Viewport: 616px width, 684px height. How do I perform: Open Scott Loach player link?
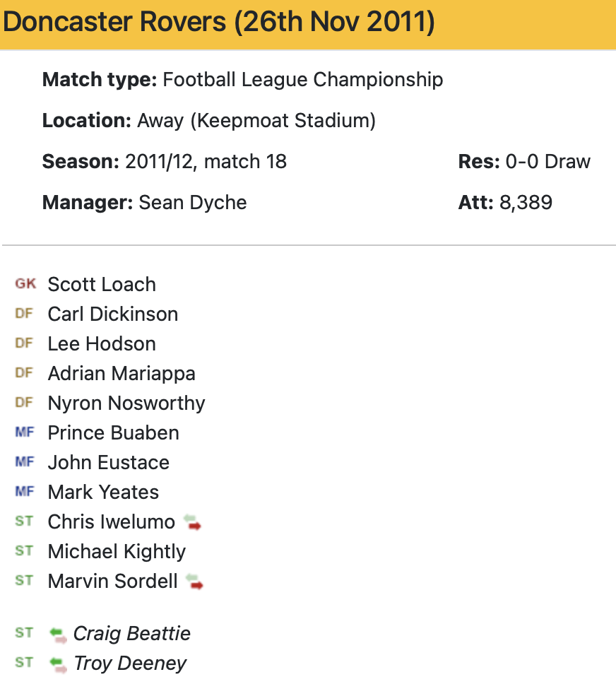coord(102,285)
